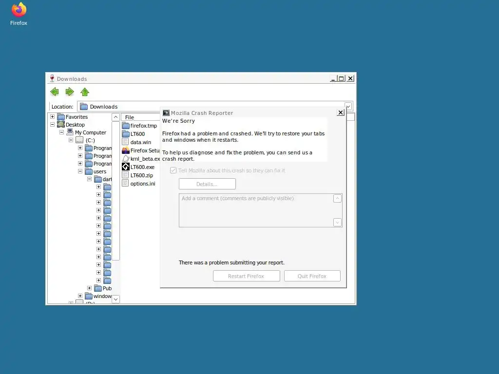Select the LT600.exe application icon

tap(126, 167)
